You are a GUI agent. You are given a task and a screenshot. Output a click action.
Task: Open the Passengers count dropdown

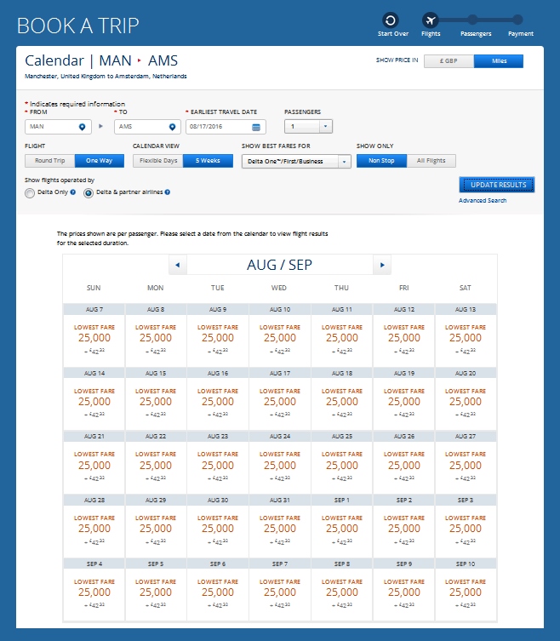[326, 127]
